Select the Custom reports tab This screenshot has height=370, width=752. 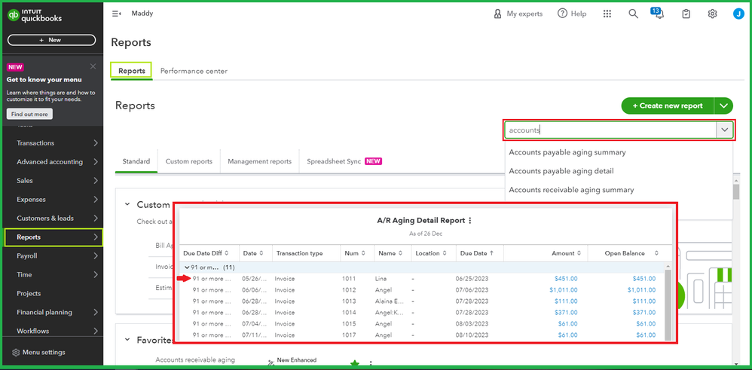(x=189, y=161)
